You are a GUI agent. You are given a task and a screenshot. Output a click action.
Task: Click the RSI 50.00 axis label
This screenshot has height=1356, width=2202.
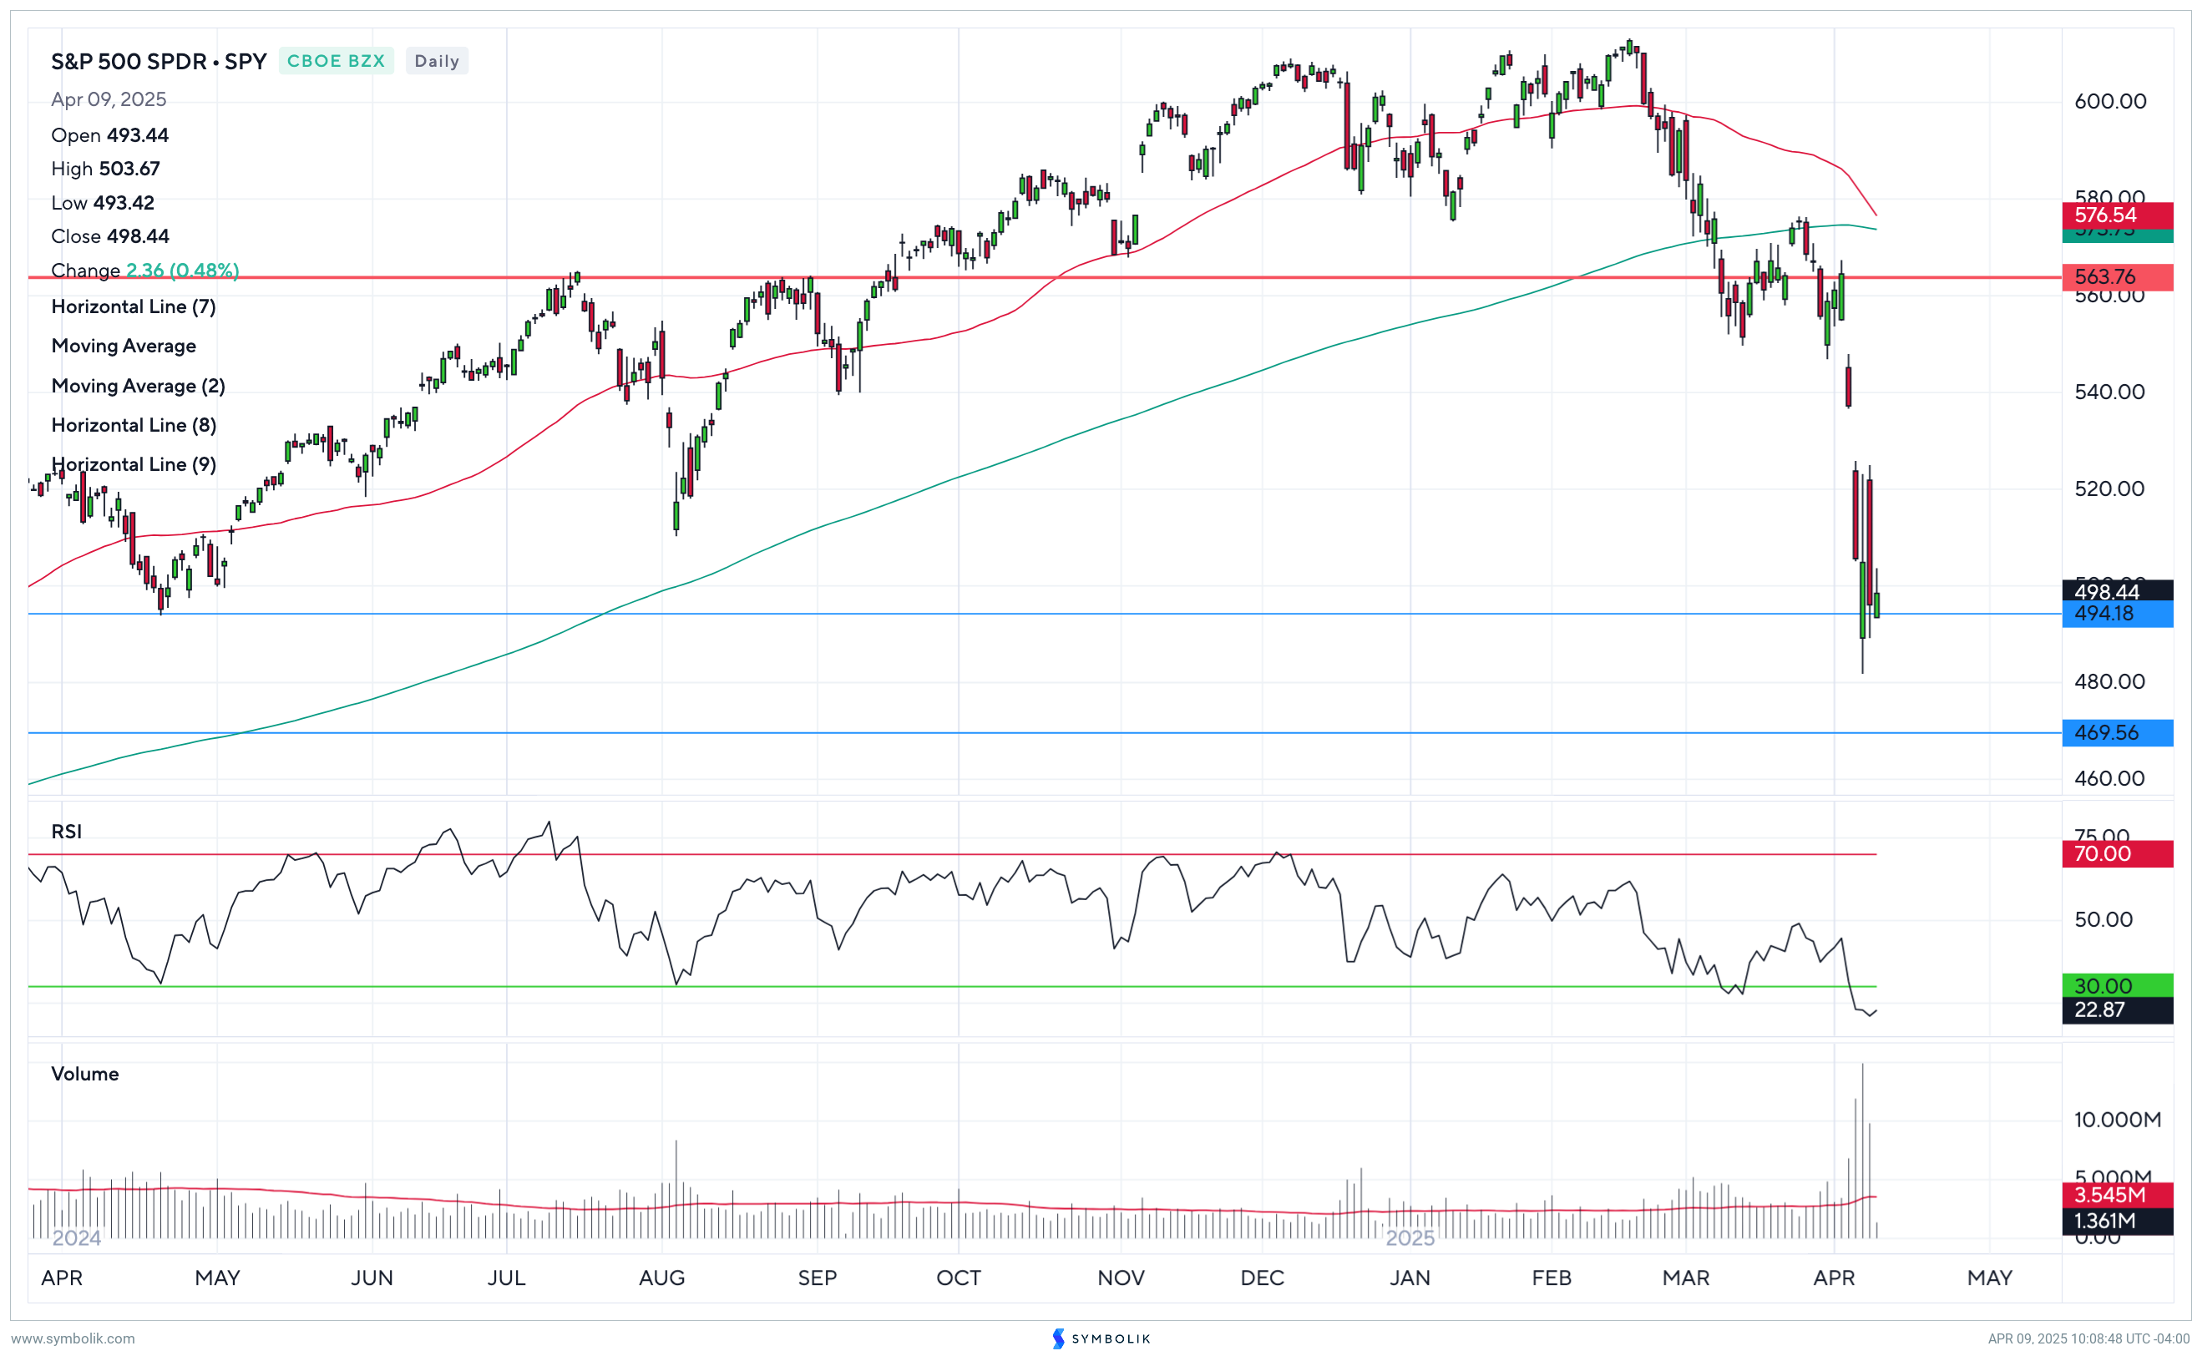pos(2103,919)
